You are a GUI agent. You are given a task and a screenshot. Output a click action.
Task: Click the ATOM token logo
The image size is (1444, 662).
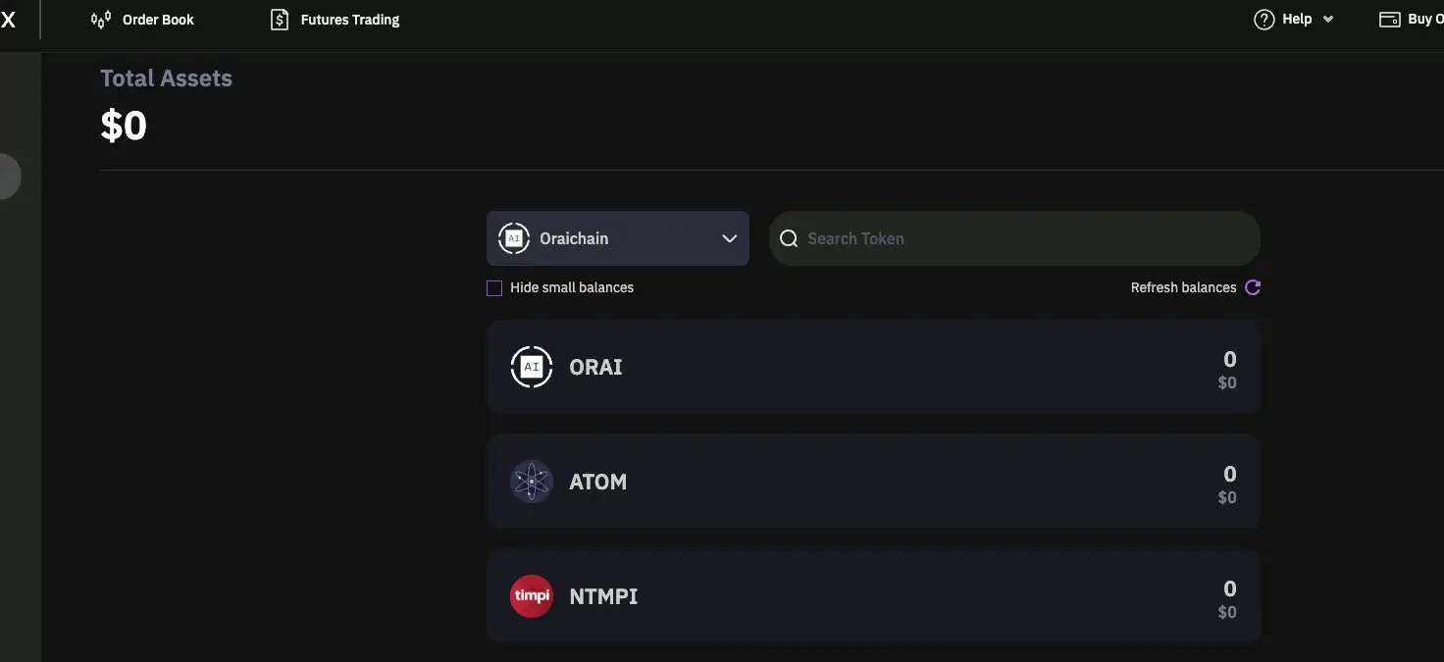click(532, 482)
